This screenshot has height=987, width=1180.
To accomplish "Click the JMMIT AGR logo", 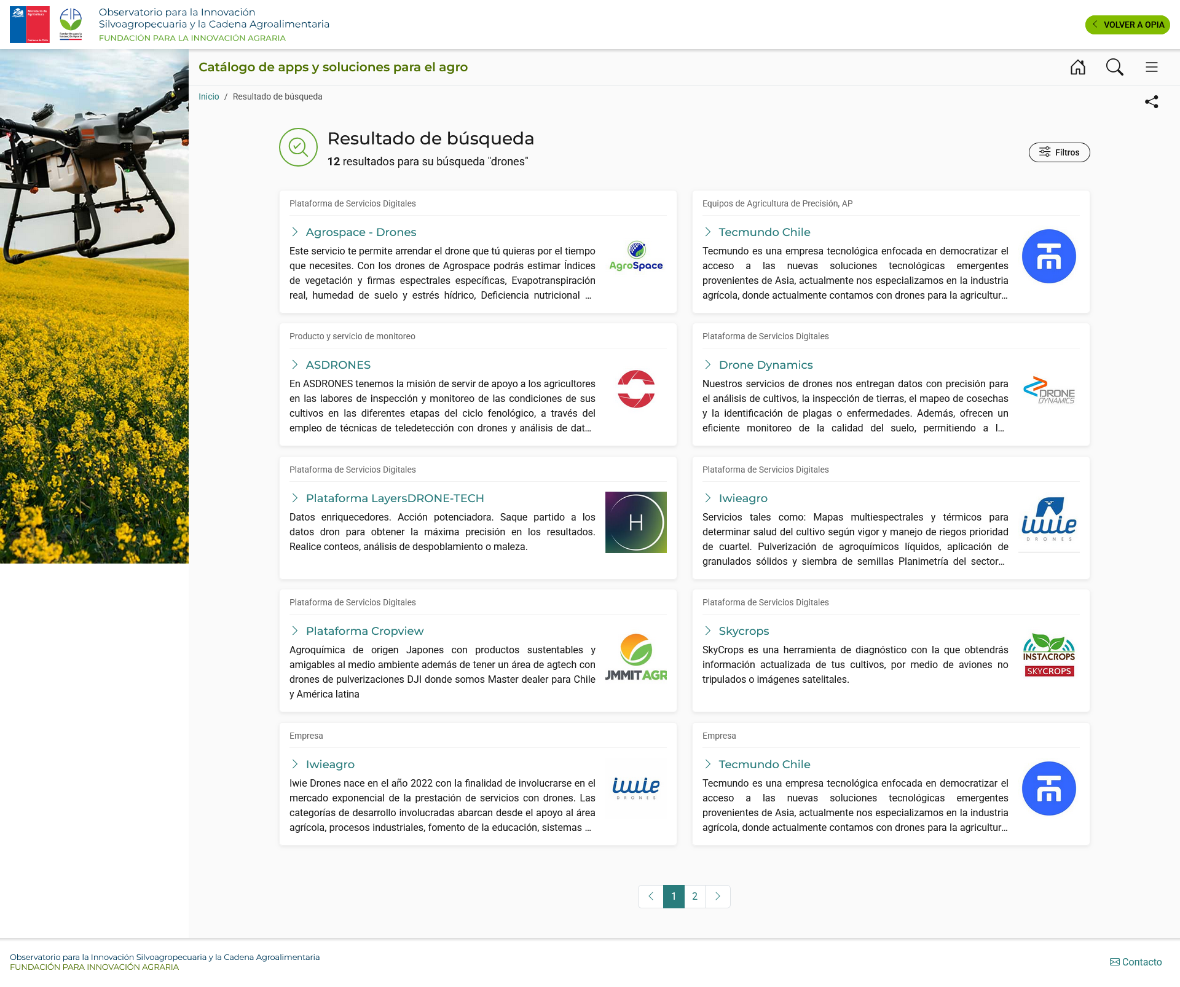I will tap(636, 657).
